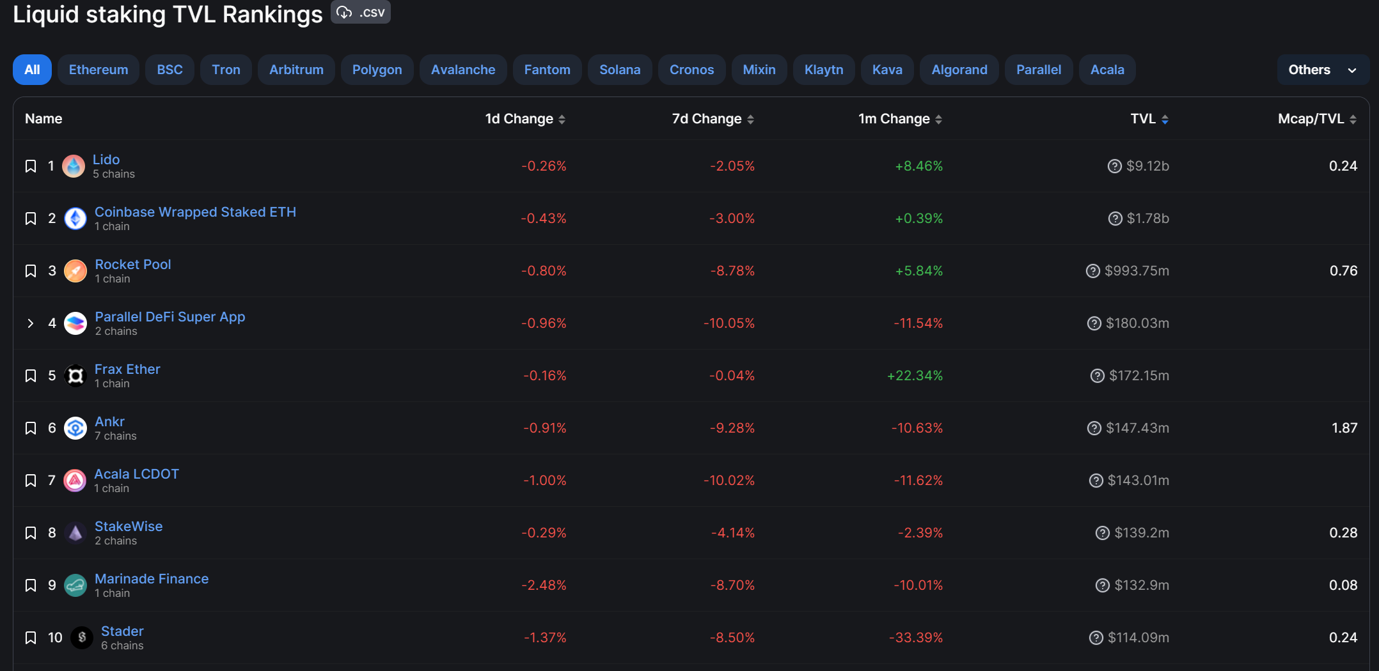Click the Ankr logo icon

[75, 428]
